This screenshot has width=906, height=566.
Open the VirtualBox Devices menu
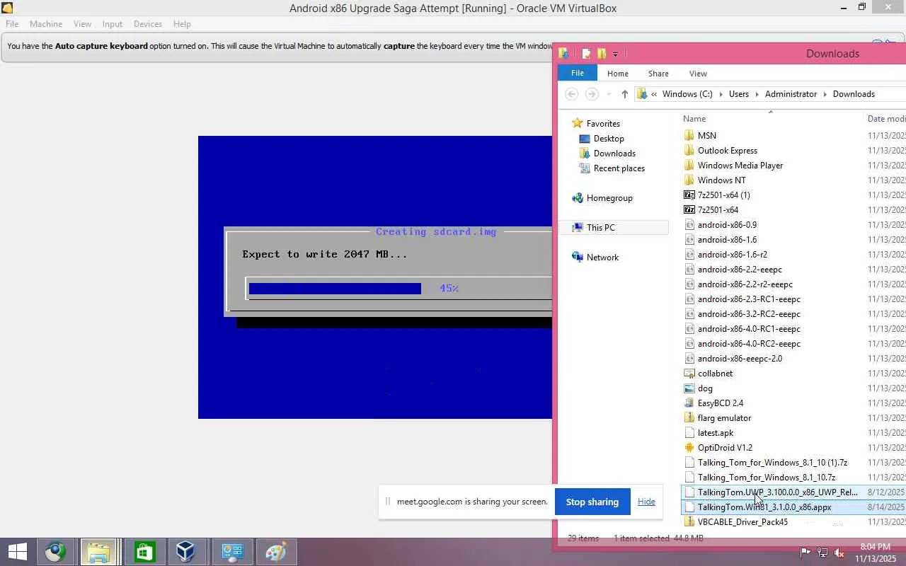(x=148, y=24)
